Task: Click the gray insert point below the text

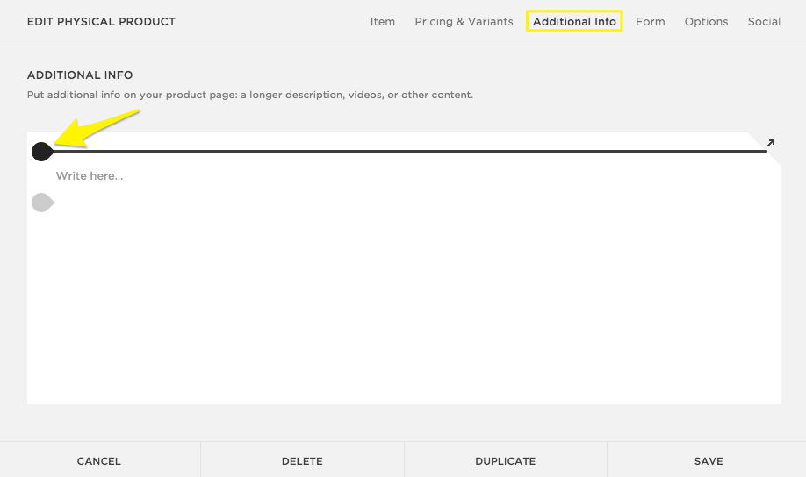Action: (42, 203)
